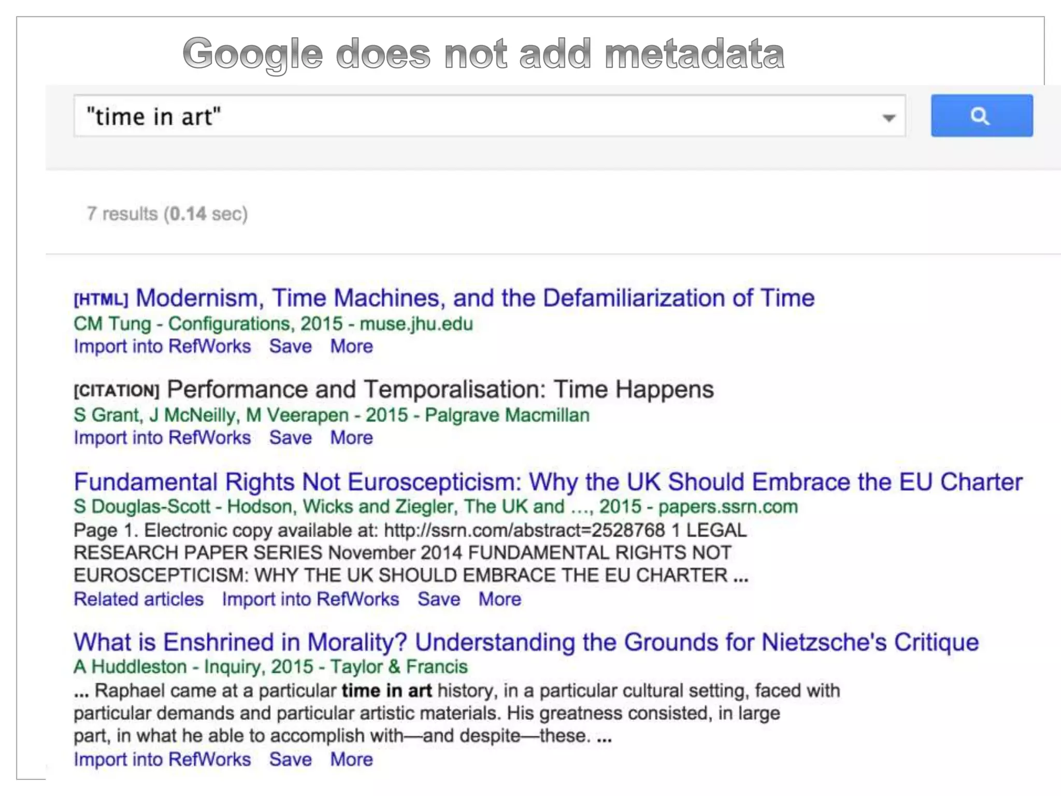The height and width of the screenshot is (796, 1061).
Task: Open the Fundamental Rights Not Euroscepticism article
Action: [548, 482]
